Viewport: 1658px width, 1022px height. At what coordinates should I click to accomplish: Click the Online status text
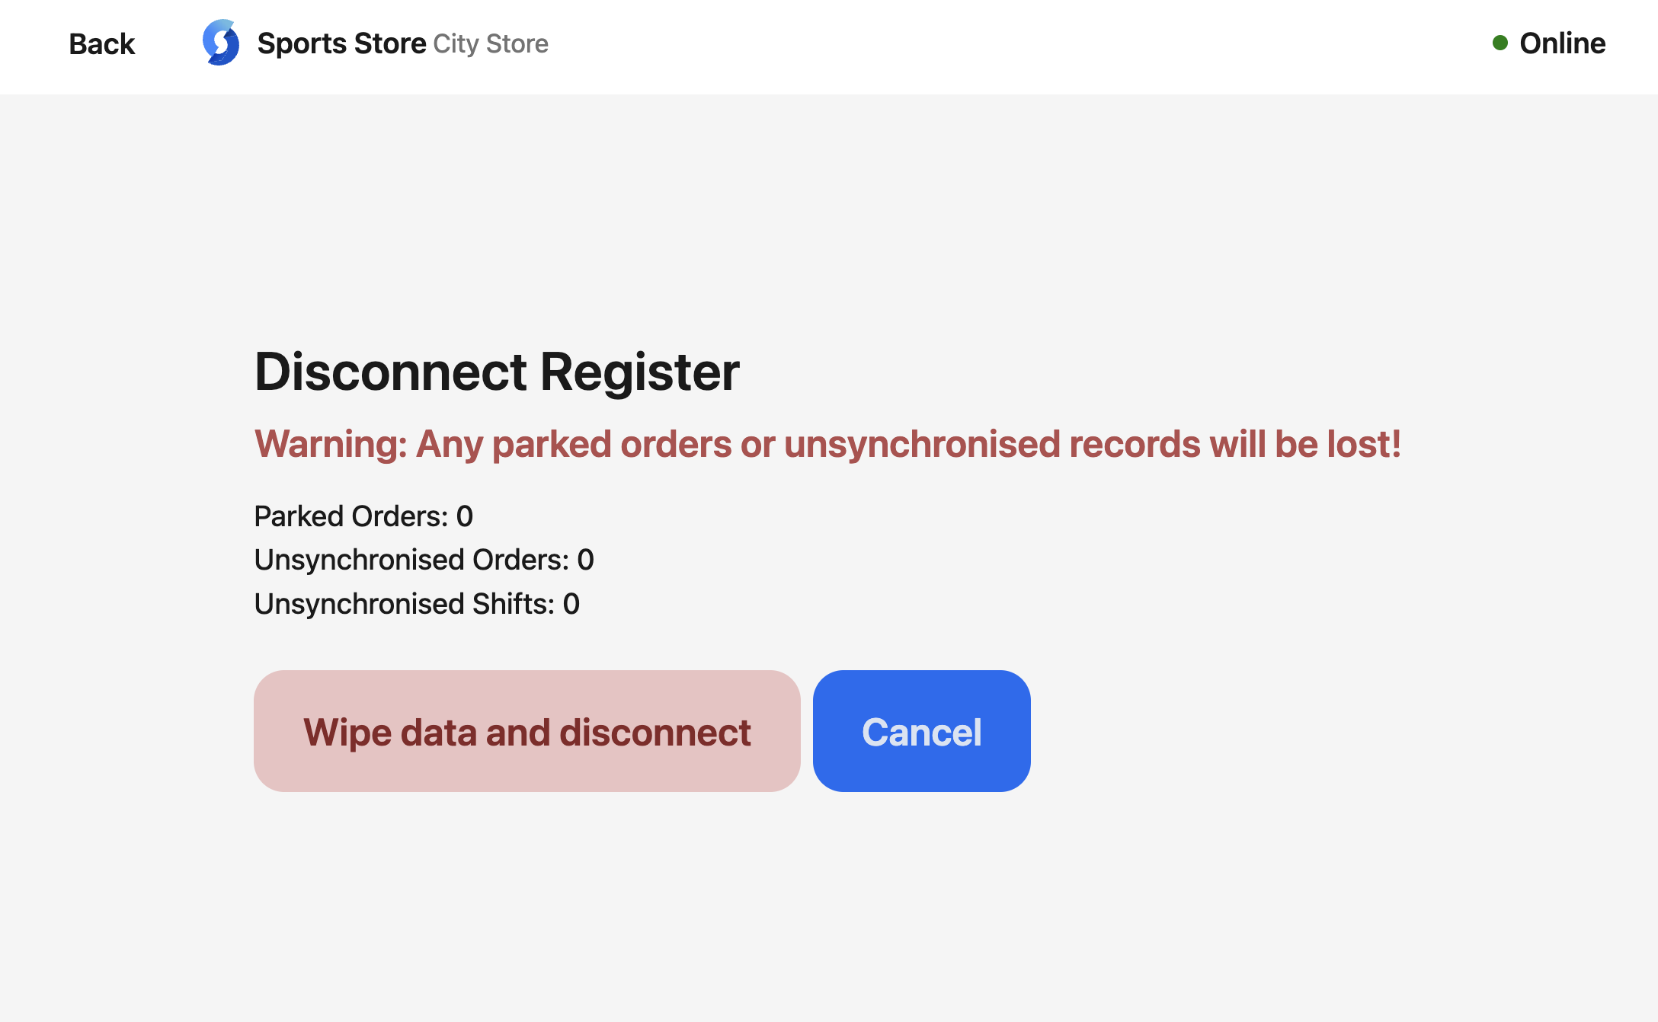coord(1562,43)
